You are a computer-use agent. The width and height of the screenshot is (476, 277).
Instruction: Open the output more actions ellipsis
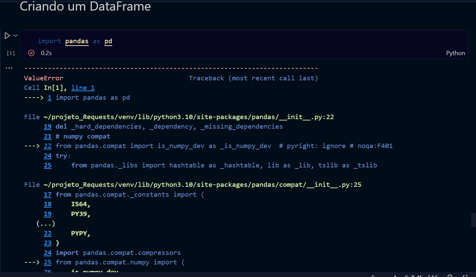9,68
